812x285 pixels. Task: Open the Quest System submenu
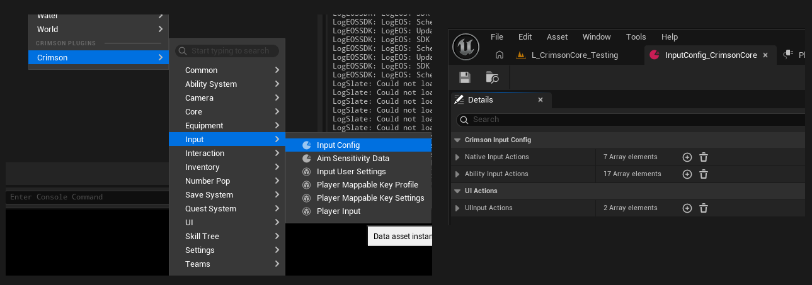[x=227, y=209]
